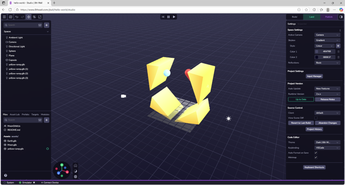Enable the View Scene Diff checkbox
345x185 pixels.
pyautogui.click(x=316, y=118)
